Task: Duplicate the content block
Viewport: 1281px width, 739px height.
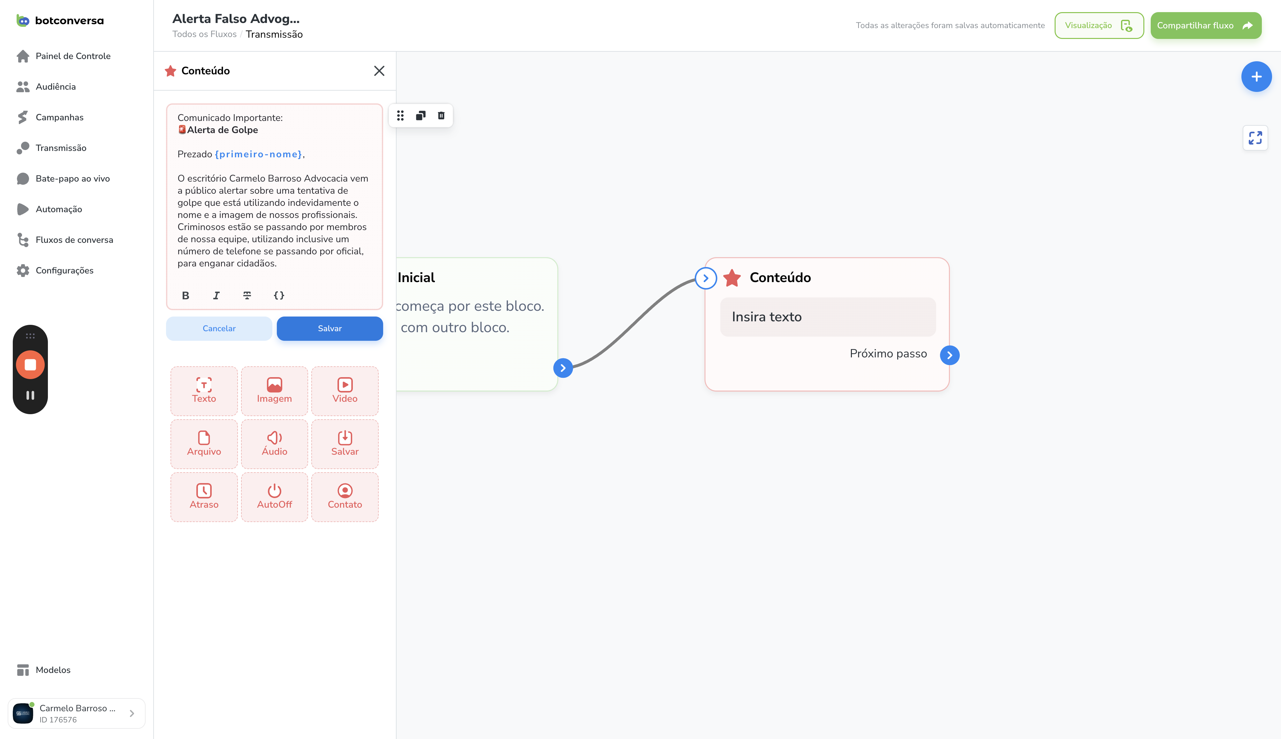Action: click(421, 116)
